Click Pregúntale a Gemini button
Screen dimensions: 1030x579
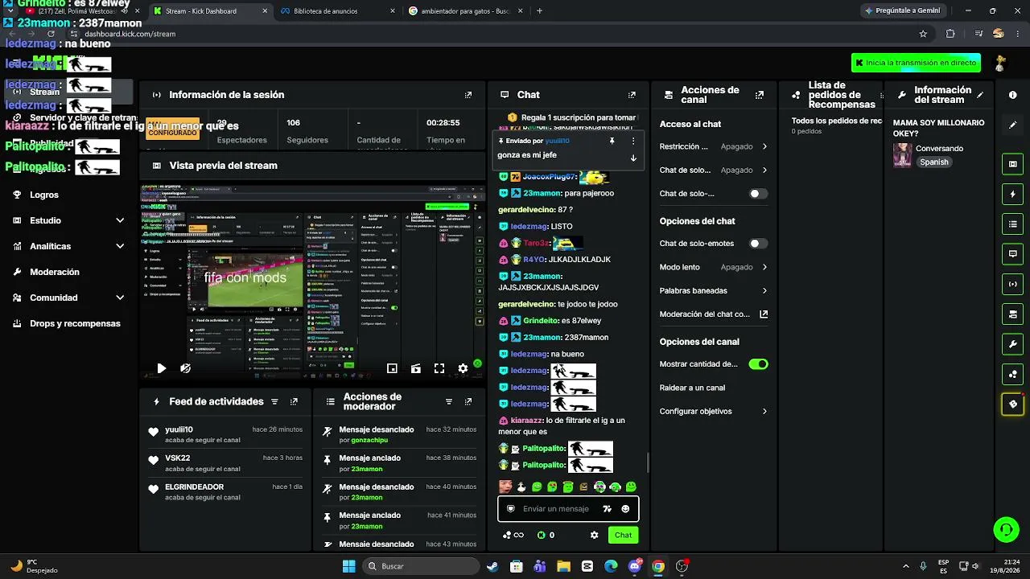coord(901,11)
